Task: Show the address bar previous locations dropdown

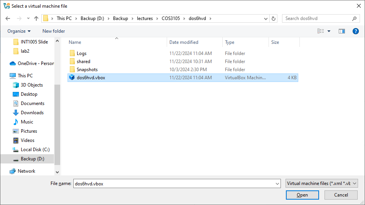Action: (266, 18)
